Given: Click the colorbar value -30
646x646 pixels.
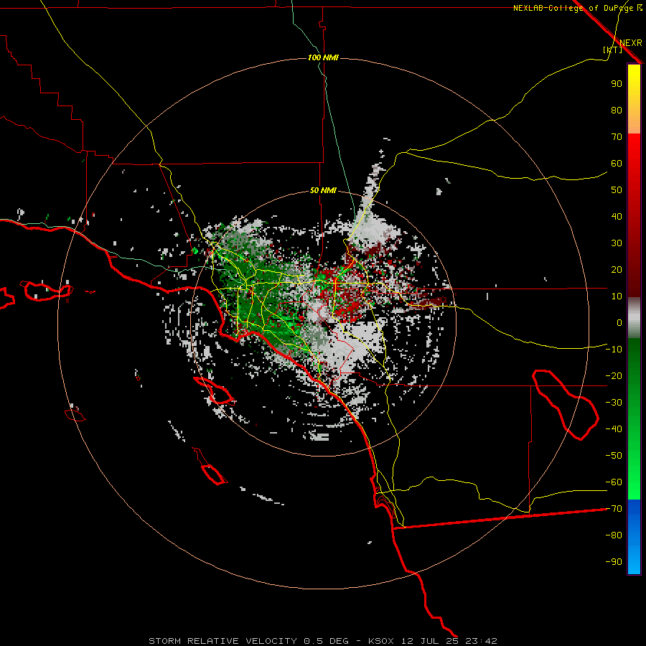Looking at the screenshot, I should [614, 403].
